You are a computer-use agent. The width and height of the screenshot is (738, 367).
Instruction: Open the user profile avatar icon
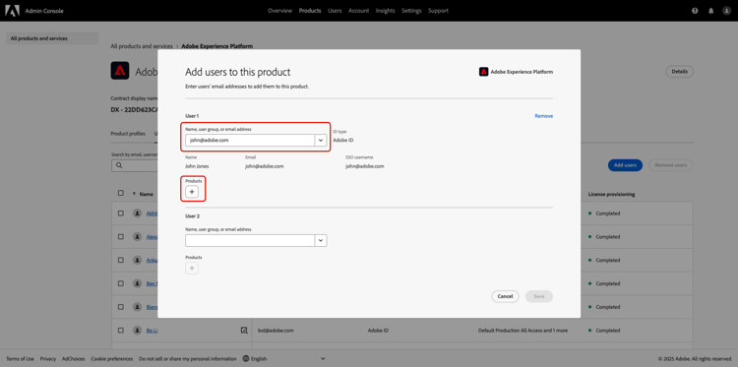[x=727, y=11]
